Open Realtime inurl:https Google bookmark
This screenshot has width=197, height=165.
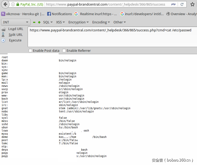coord(96,14)
